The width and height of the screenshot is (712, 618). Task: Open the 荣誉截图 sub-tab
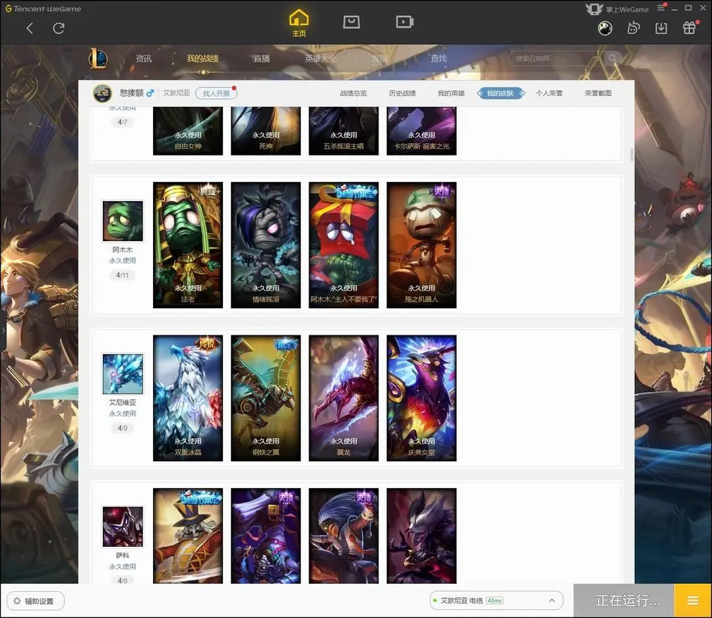click(x=598, y=94)
